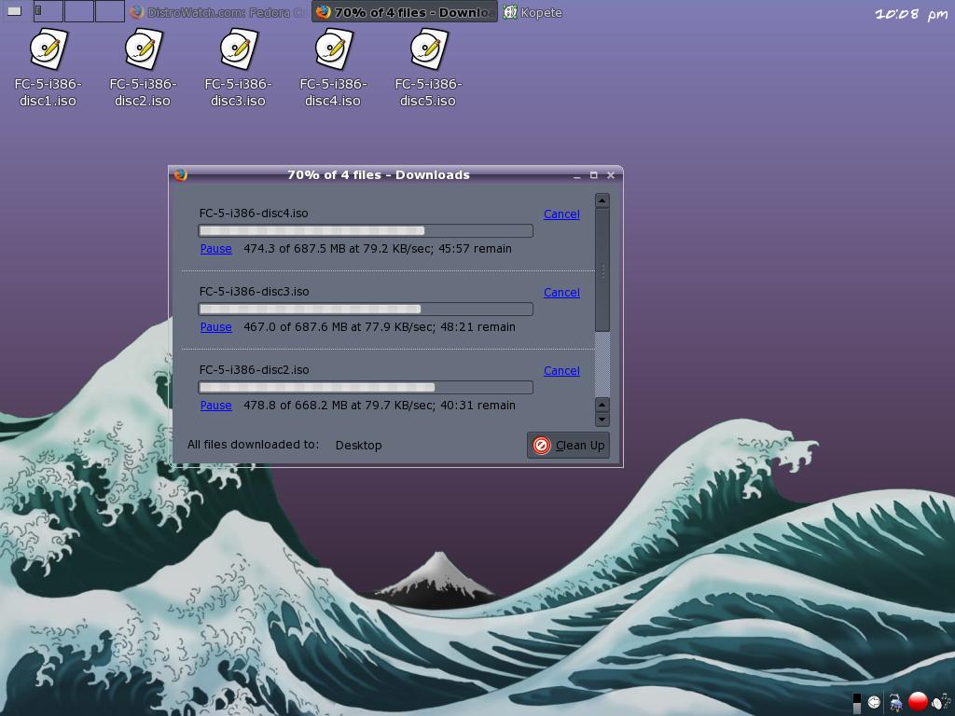Click the disc2.iso download progress bar
This screenshot has height=716, width=955.
point(366,387)
